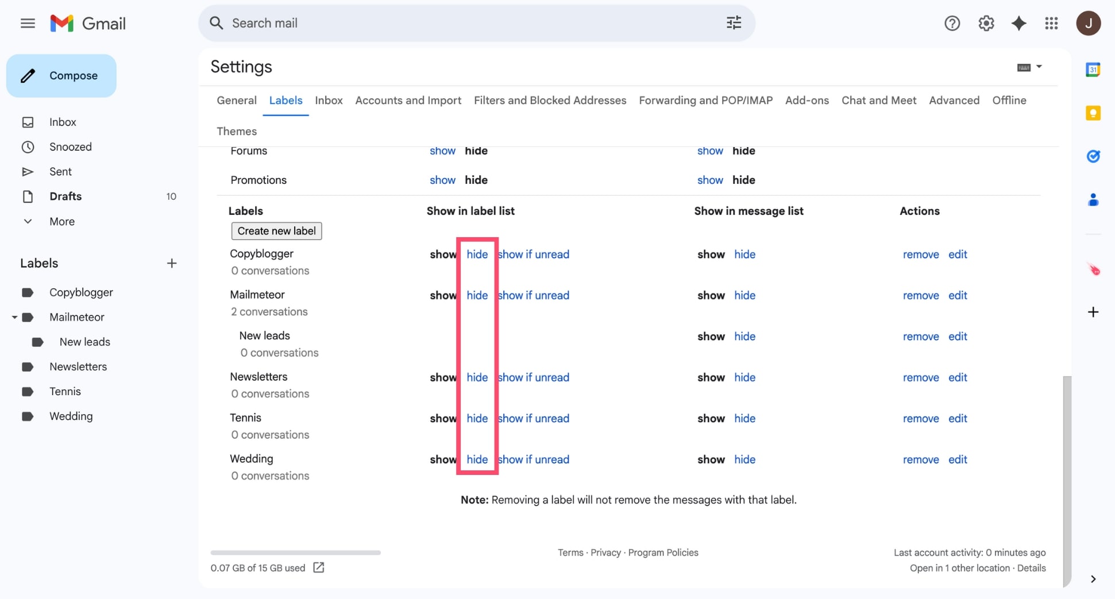Screen dimensions: 1115x599
Task: Hide New leads in message list
Action: [744, 336]
